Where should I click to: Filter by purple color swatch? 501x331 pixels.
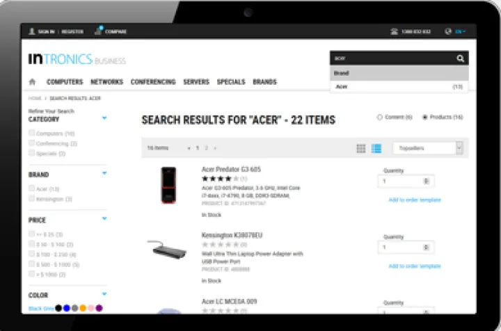coord(99,308)
